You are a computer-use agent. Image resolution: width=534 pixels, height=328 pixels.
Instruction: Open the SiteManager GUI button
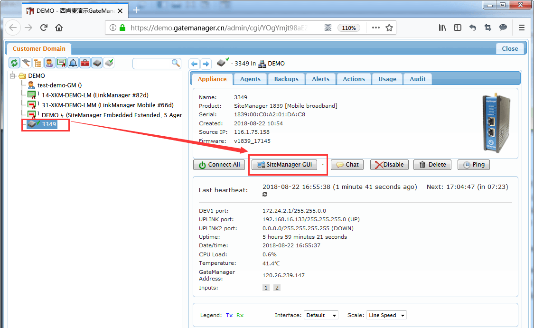(284, 165)
